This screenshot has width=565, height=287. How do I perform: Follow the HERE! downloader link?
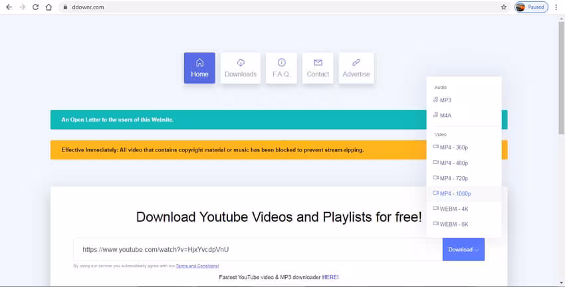pyautogui.click(x=330, y=277)
